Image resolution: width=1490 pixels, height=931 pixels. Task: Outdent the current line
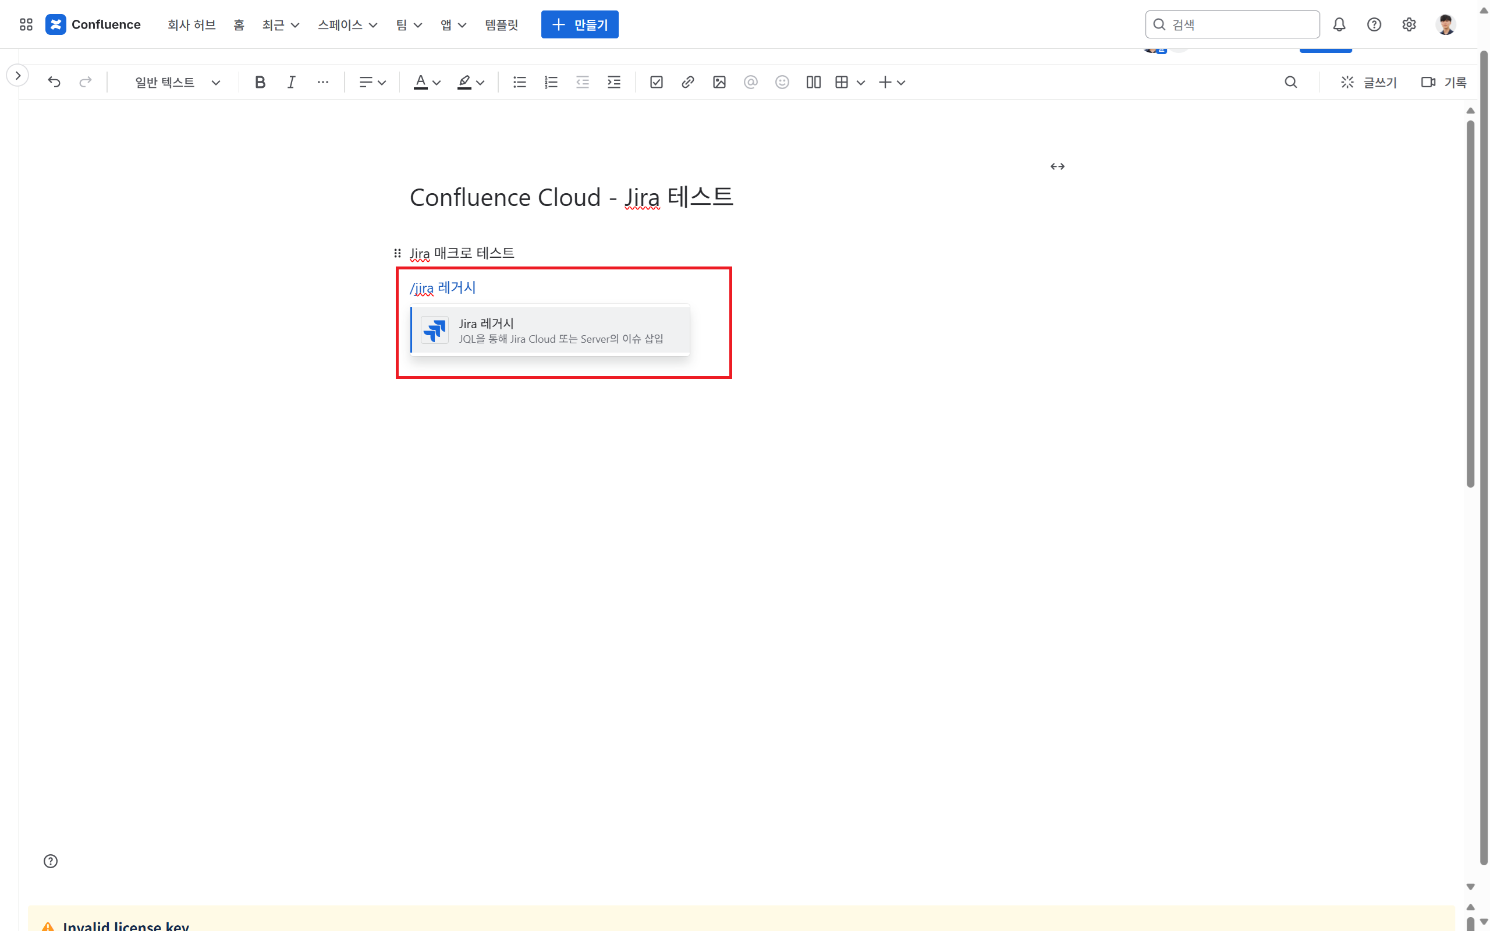pyautogui.click(x=583, y=82)
